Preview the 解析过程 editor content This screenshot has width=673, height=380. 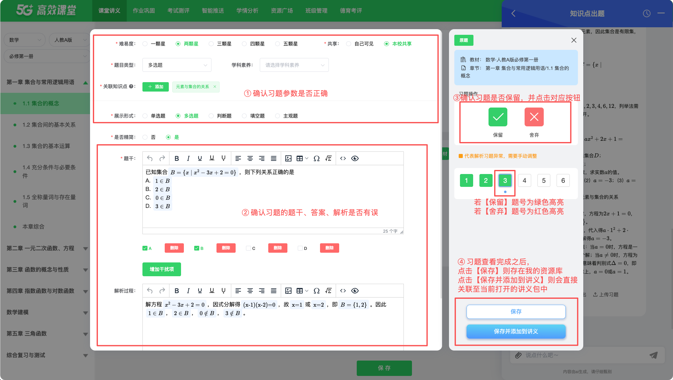(x=355, y=291)
